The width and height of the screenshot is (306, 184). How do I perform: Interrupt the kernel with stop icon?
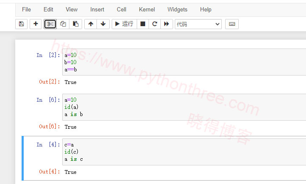click(143, 24)
